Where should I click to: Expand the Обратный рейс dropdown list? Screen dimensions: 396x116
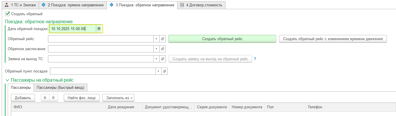pyautogui.click(x=156, y=39)
